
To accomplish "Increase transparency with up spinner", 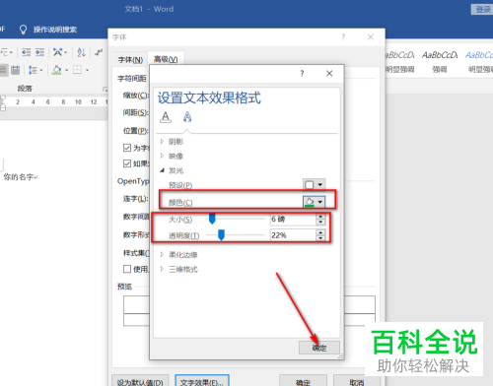I will 320,232.
